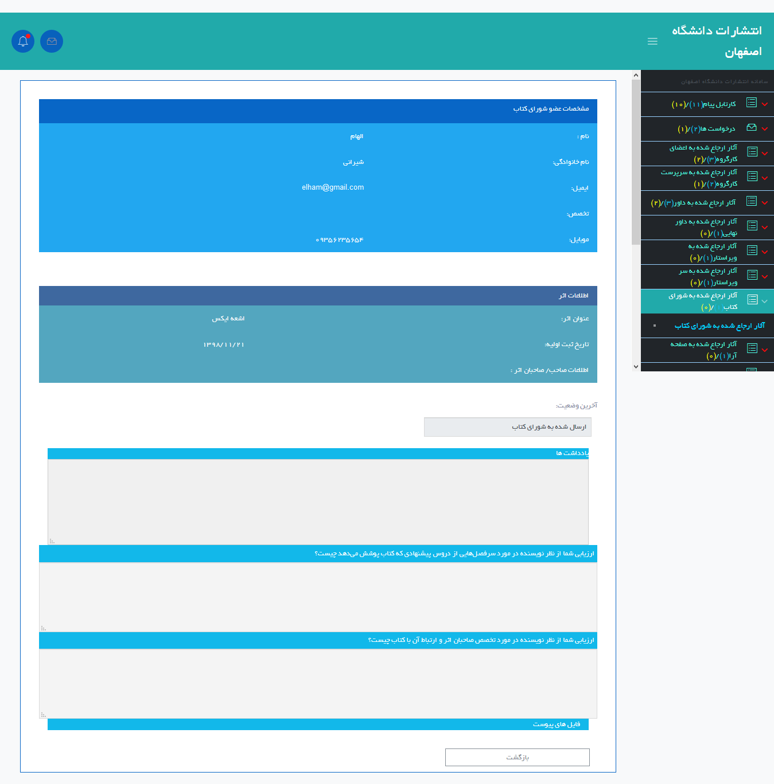Click the hamburger menu icon
The image size is (774, 784).
click(652, 41)
